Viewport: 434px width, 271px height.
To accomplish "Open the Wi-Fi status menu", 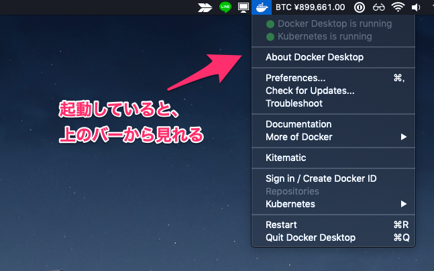I will pos(398,7).
